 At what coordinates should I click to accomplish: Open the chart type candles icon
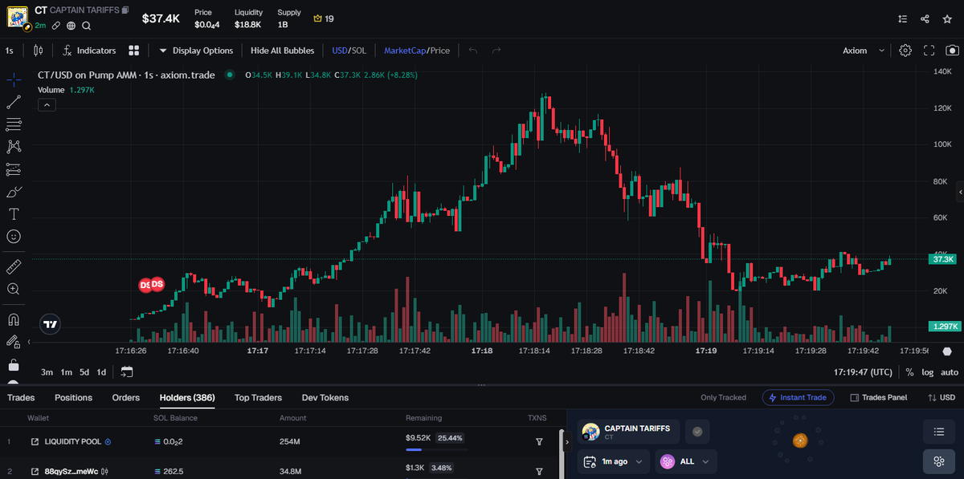coord(39,51)
